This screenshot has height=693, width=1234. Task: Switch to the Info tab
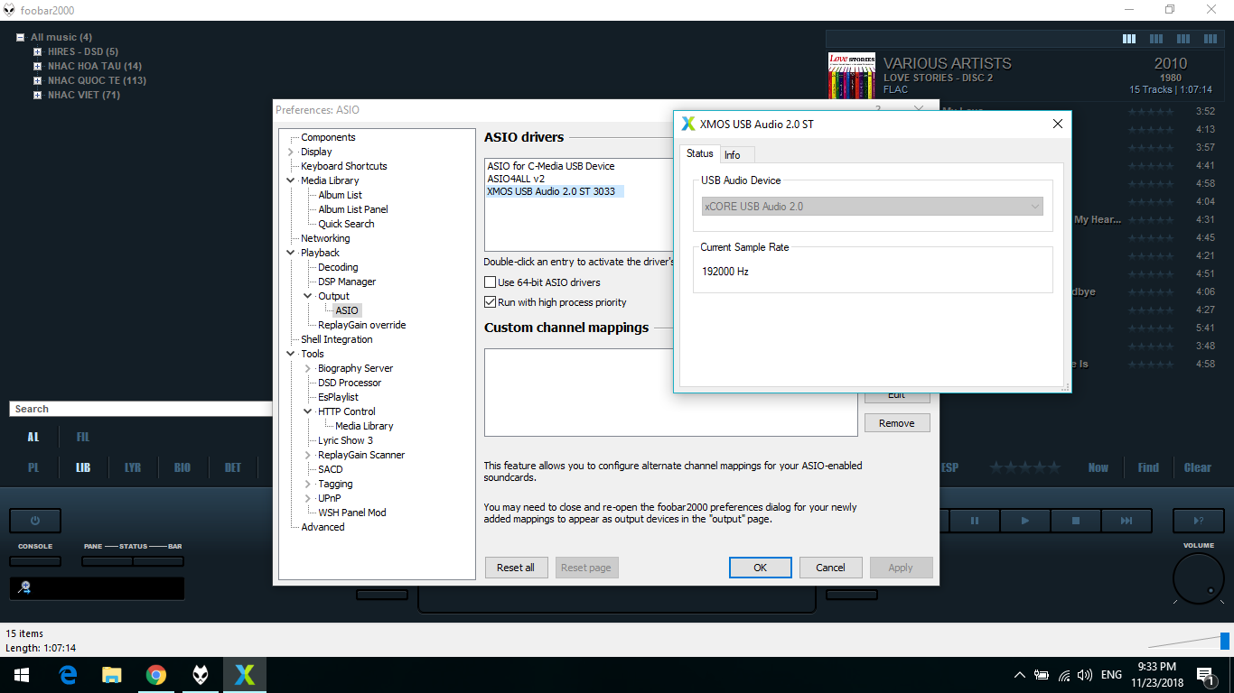pyautogui.click(x=733, y=155)
